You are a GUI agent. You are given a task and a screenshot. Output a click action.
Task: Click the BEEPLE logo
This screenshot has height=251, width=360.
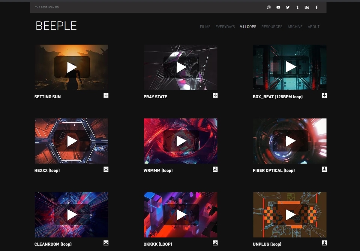coord(56,26)
